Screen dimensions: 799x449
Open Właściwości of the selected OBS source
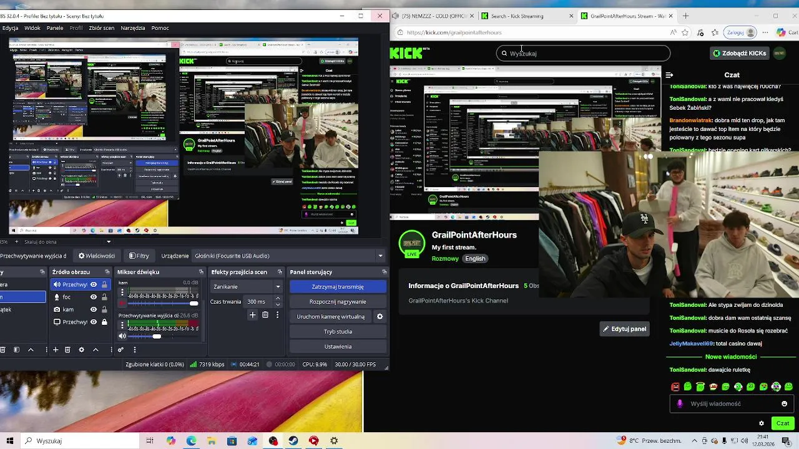click(x=97, y=256)
